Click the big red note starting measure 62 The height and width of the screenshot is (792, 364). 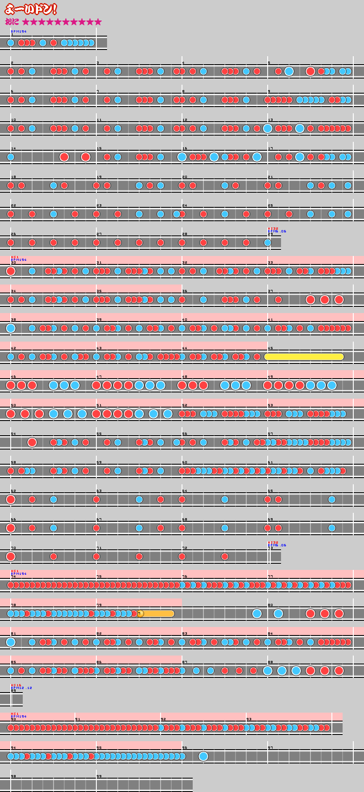coord(11,499)
